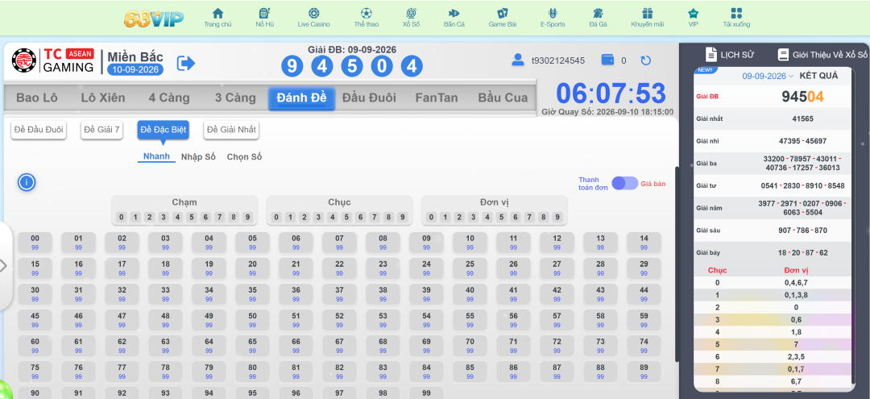Click the 63VIP logo
Screen dimensions: 870x399
tap(154, 19)
